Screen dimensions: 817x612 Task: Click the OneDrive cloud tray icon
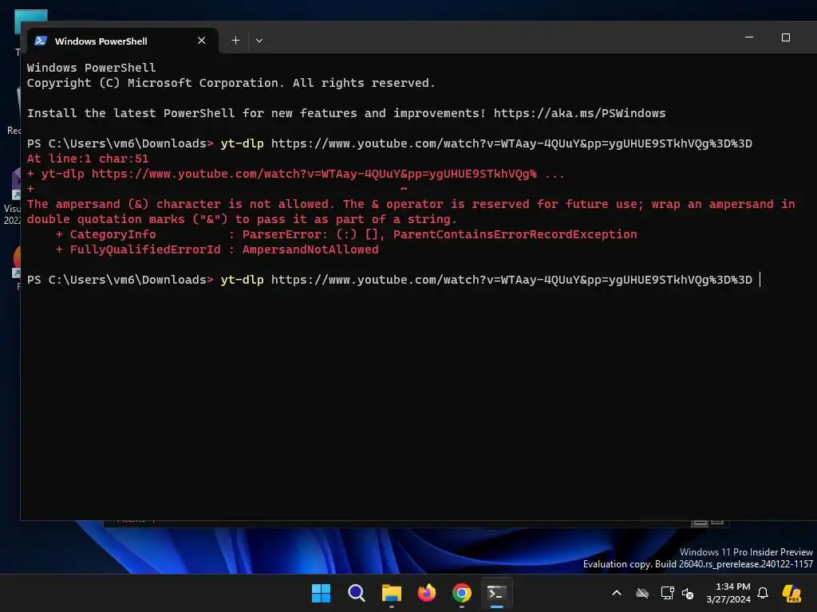tap(642, 593)
